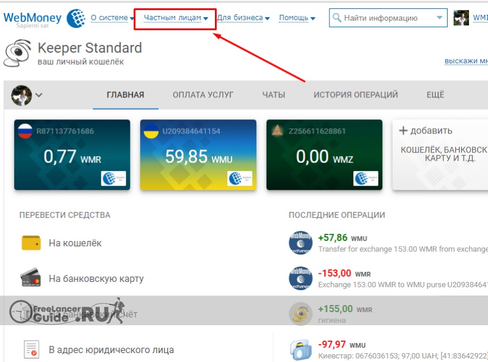Click the bank card icon

coord(30,278)
